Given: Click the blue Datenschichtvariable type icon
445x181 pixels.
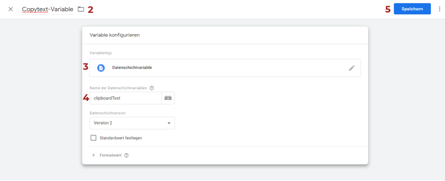Looking at the screenshot, I should (x=101, y=68).
